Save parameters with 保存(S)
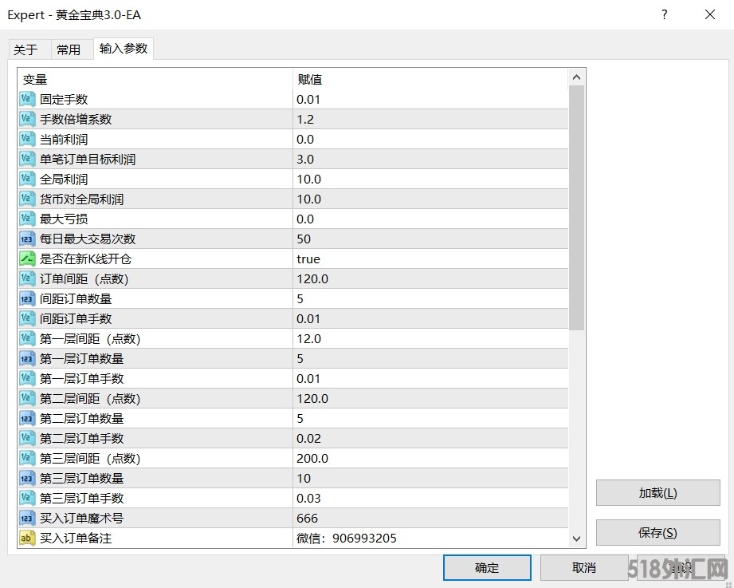 [x=657, y=533]
